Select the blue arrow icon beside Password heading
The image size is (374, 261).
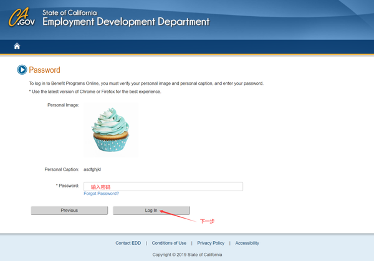pyautogui.click(x=22, y=70)
